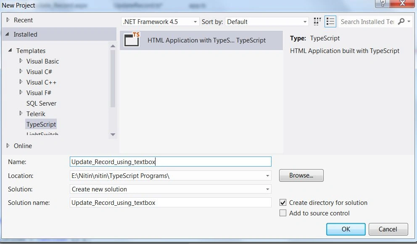Image resolution: width=417 pixels, height=244 pixels.
Task: Open the help question mark button
Action: coord(382,3)
